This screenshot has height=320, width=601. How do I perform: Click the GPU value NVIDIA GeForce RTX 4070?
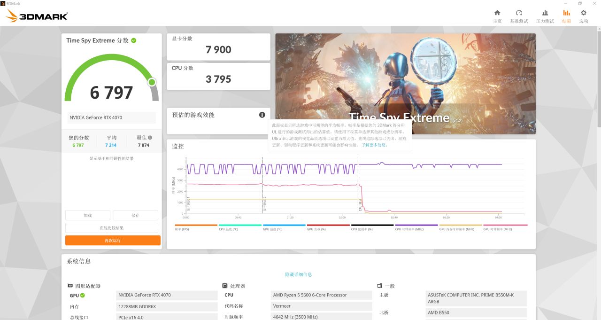pos(167,295)
